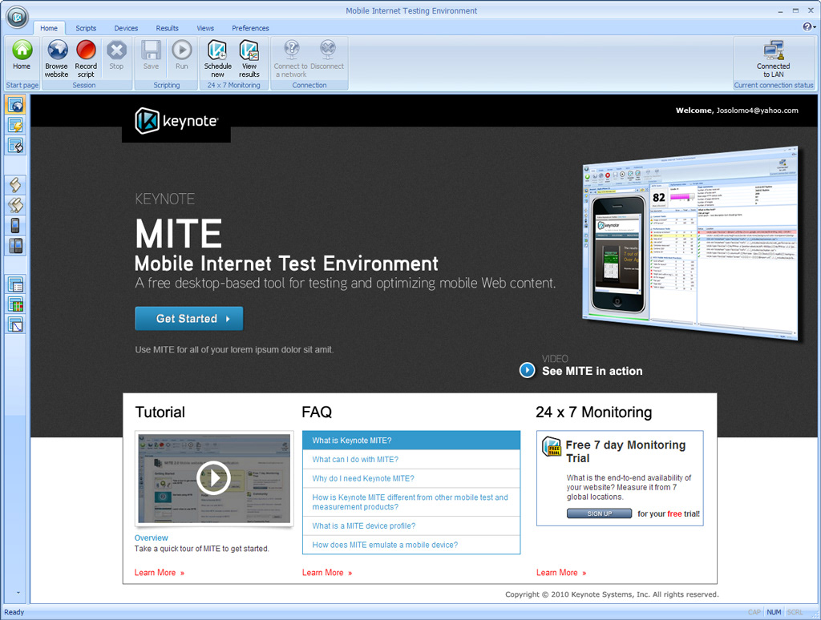The width and height of the screenshot is (821, 620).
Task: Select the sidebar window-with-globe icon
Action: pyautogui.click(x=16, y=105)
